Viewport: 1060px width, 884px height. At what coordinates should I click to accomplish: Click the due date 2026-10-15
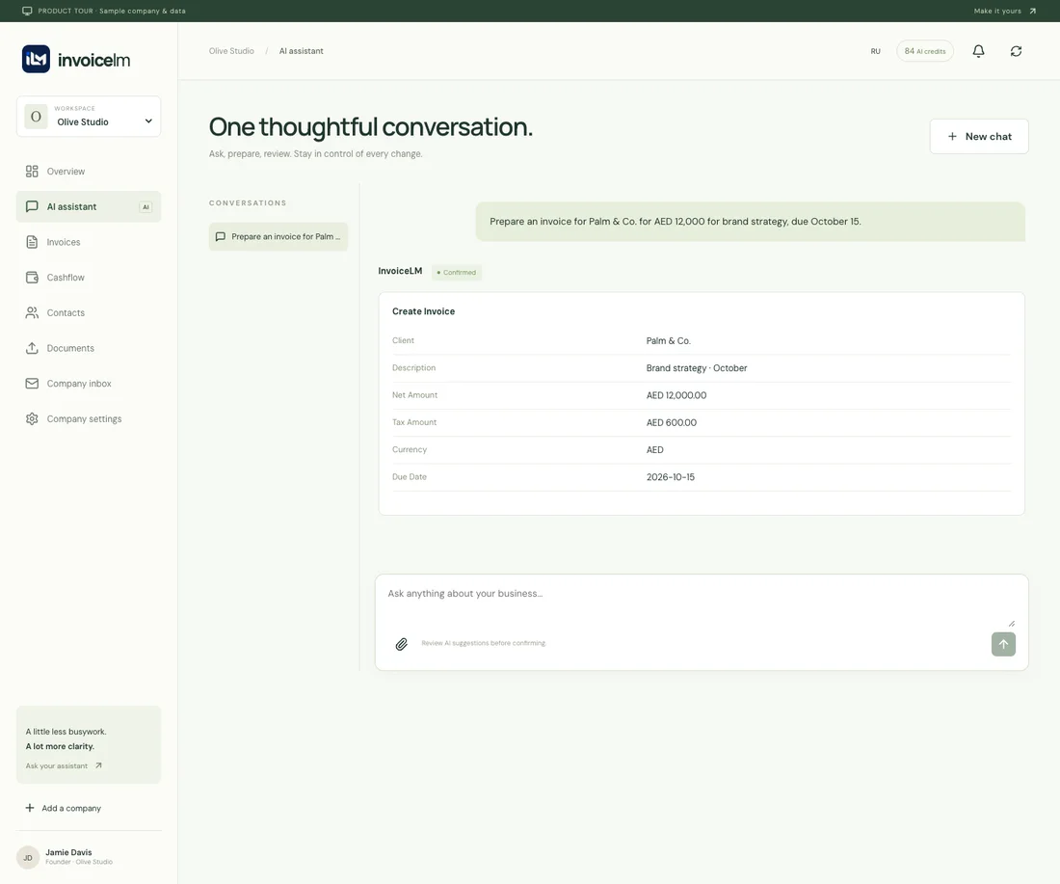670,477
